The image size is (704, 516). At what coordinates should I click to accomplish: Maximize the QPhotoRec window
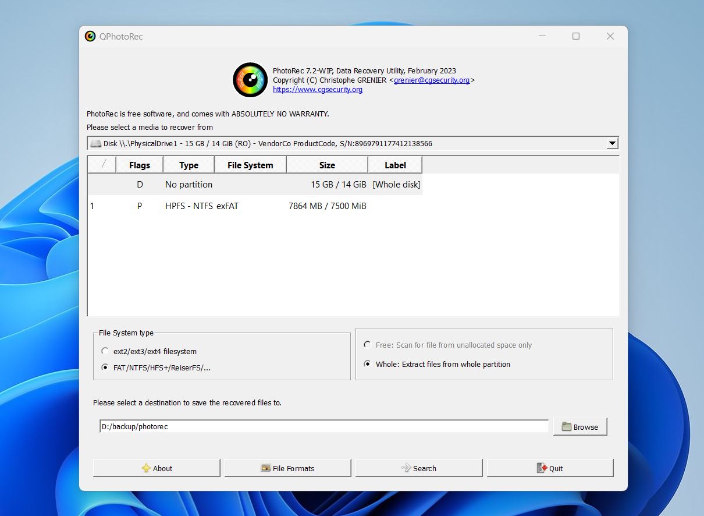coord(575,36)
